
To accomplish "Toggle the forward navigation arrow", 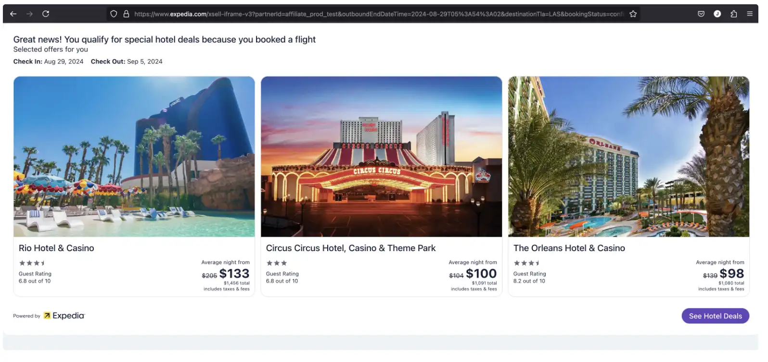I will pos(29,13).
